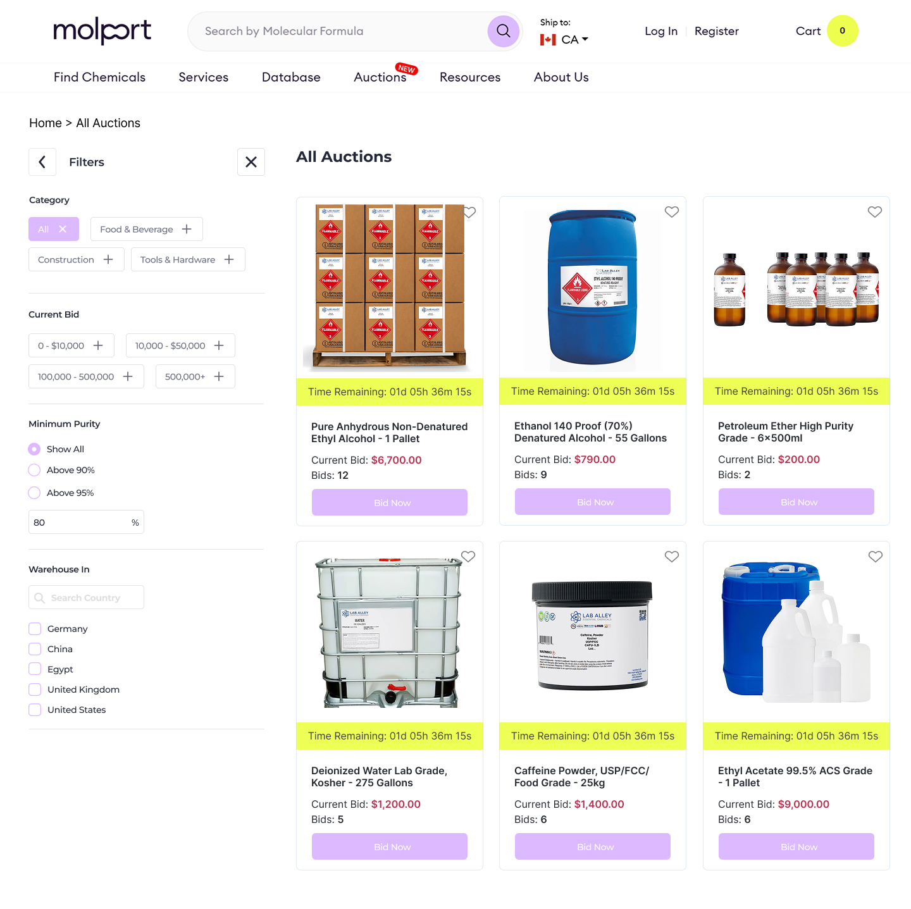
Task: Click the purple search magnifier button
Action: point(503,31)
